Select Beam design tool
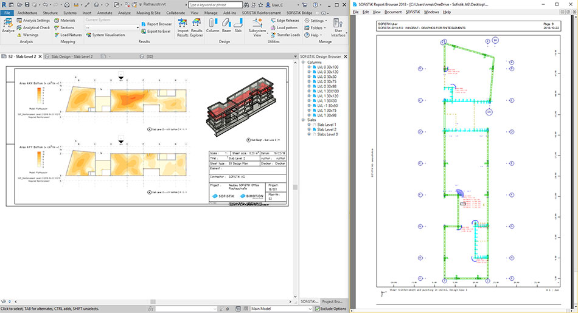 coord(227,26)
